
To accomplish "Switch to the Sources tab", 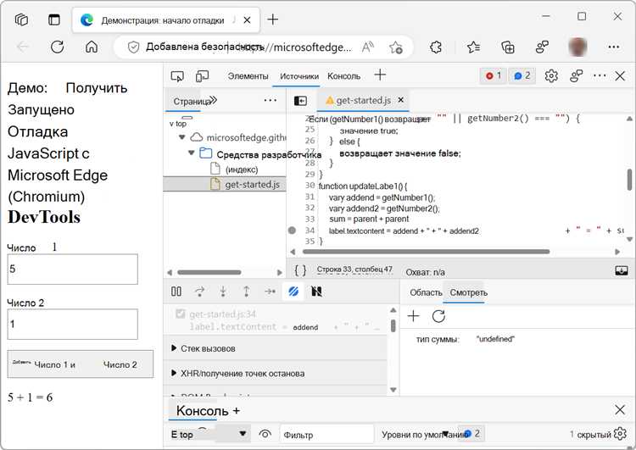I will click(x=299, y=76).
